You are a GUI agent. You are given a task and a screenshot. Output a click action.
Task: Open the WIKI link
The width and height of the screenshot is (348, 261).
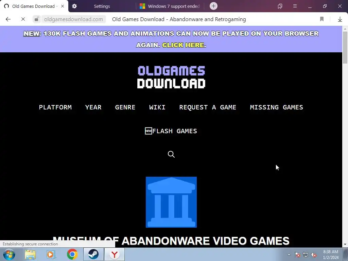pyautogui.click(x=157, y=107)
